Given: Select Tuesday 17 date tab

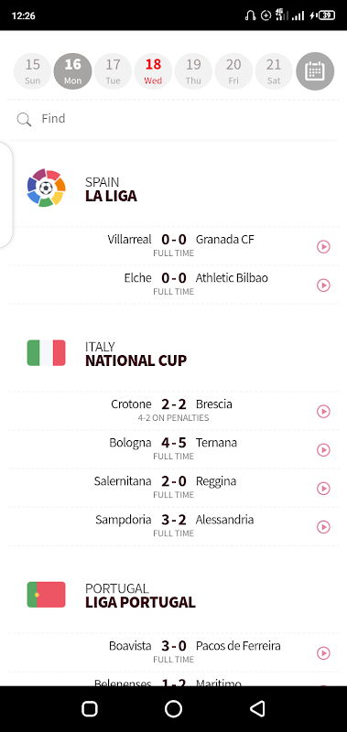Looking at the screenshot, I should click(113, 71).
